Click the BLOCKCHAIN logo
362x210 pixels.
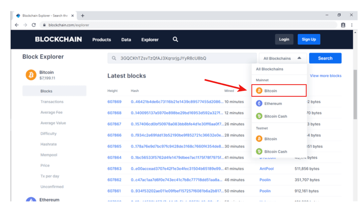(x=58, y=40)
